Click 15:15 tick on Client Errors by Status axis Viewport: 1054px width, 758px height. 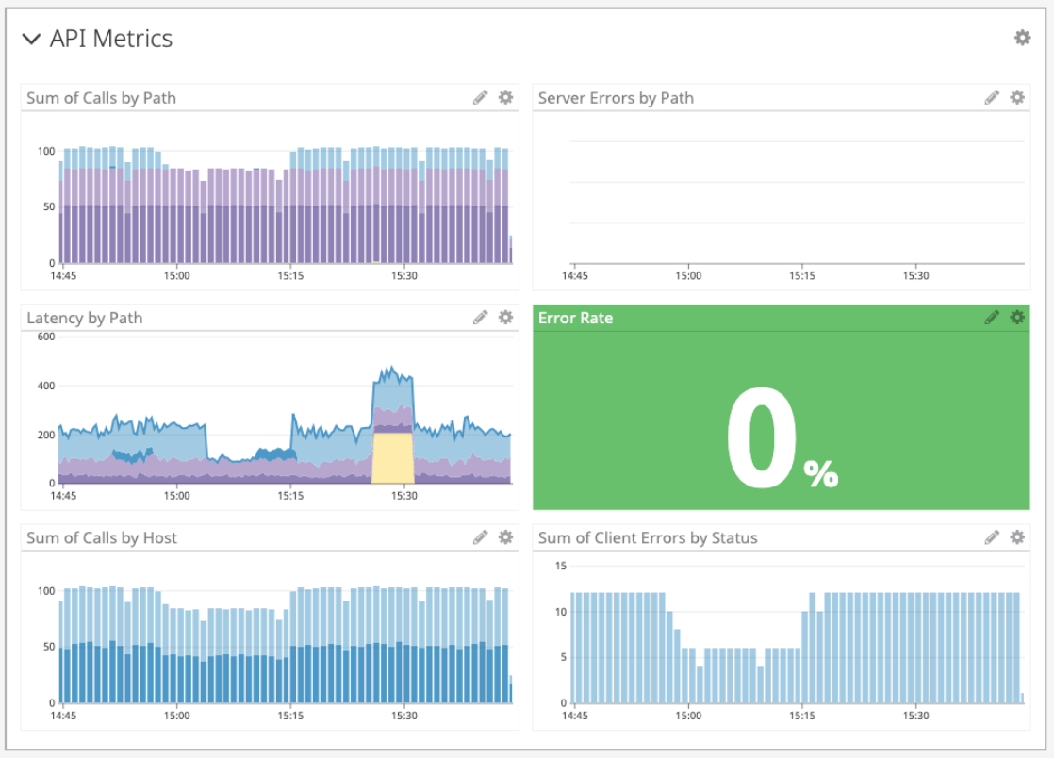pos(802,716)
